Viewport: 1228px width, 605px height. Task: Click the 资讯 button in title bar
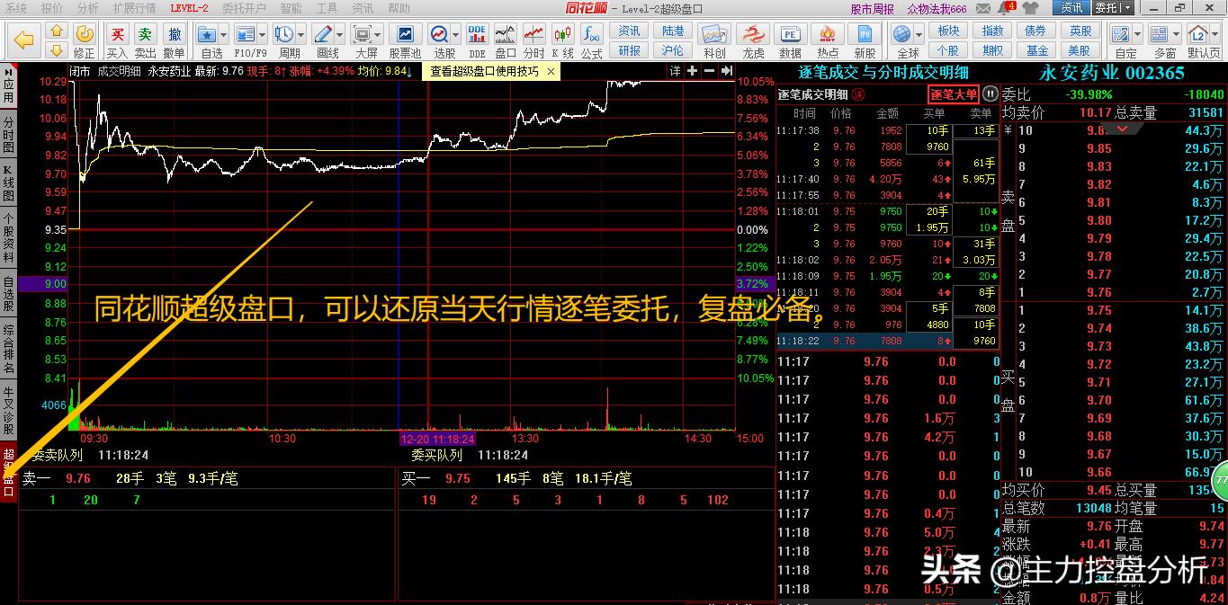pyautogui.click(x=1071, y=8)
